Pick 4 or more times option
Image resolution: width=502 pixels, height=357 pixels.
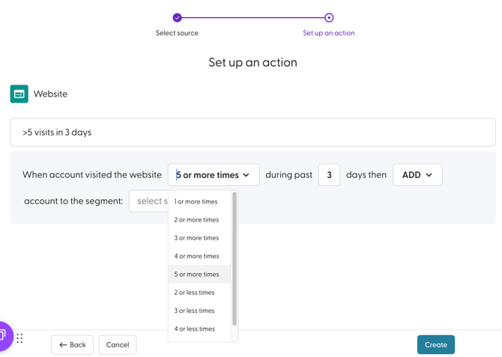[196, 256]
